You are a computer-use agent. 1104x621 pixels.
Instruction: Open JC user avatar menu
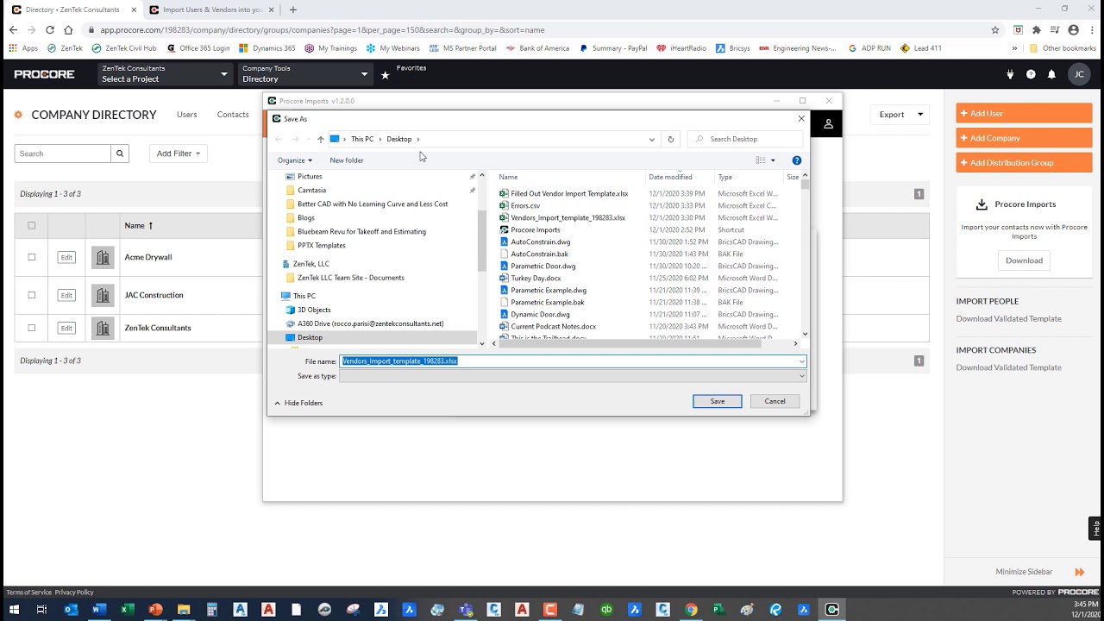tap(1079, 74)
